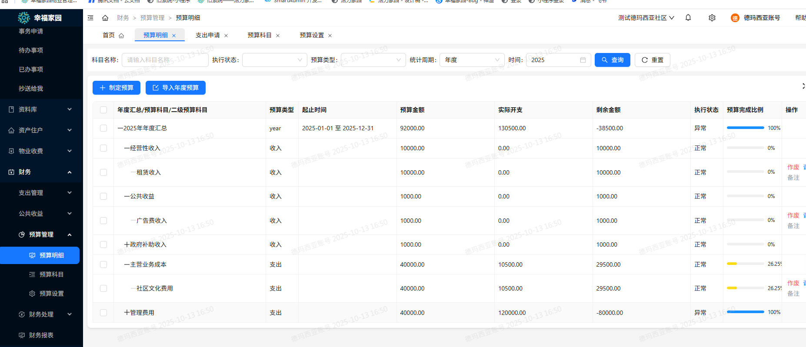Click the 管理费用 100% progress bar
The width and height of the screenshot is (806, 347).
[746, 312]
